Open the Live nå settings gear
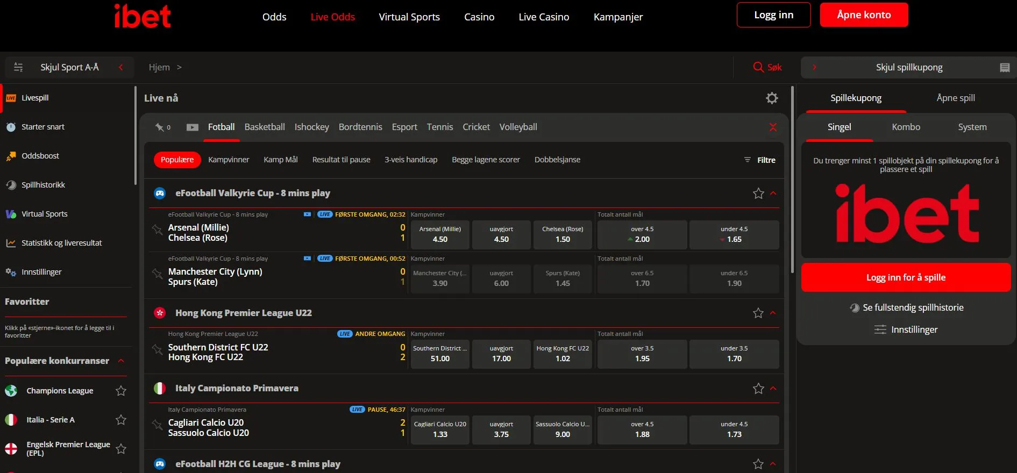Viewport: 1017px width, 473px height. (x=772, y=98)
